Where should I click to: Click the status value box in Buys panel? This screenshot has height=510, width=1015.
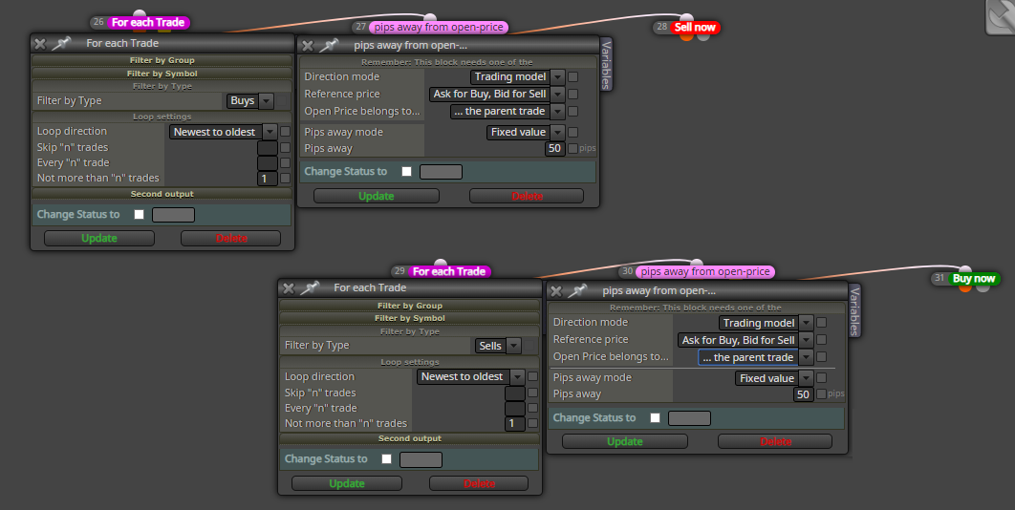(x=174, y=215)
